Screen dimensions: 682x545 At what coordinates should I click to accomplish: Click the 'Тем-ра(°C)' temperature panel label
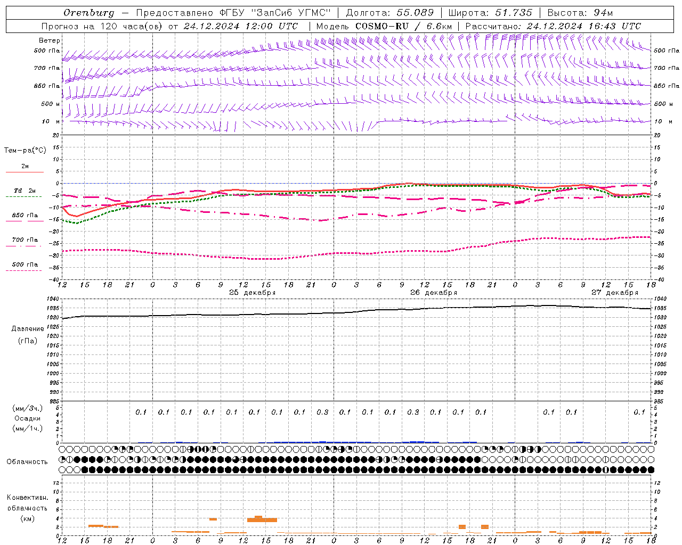point(25,151)
